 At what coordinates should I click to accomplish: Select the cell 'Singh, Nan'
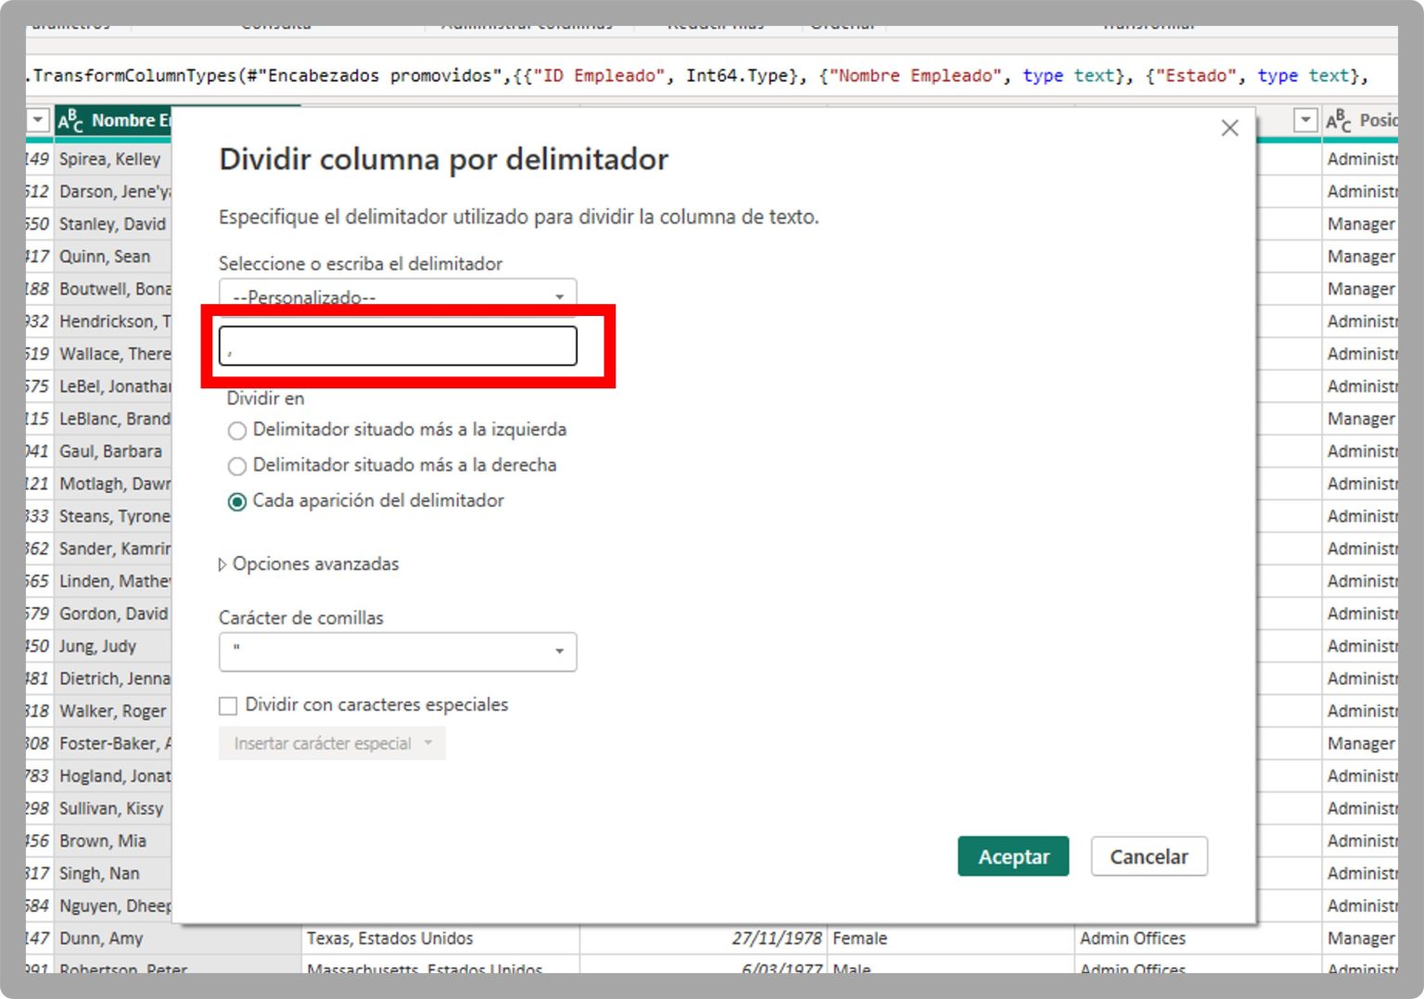coord(112,873)
